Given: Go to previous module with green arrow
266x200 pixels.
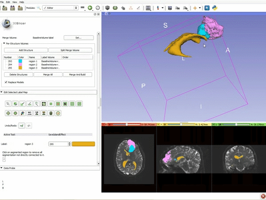Looking at the screenshot, I should 90,8.
